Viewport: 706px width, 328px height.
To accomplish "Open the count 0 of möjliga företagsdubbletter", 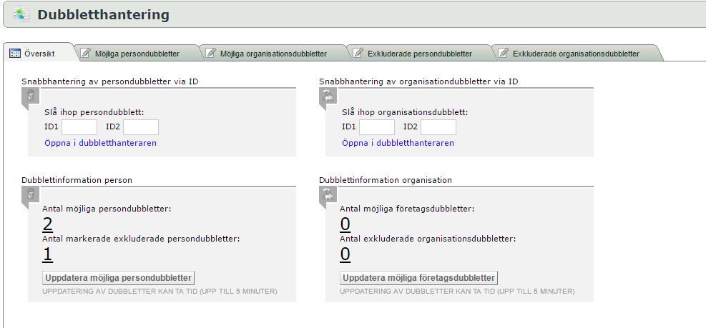I will tap(345, 224).
